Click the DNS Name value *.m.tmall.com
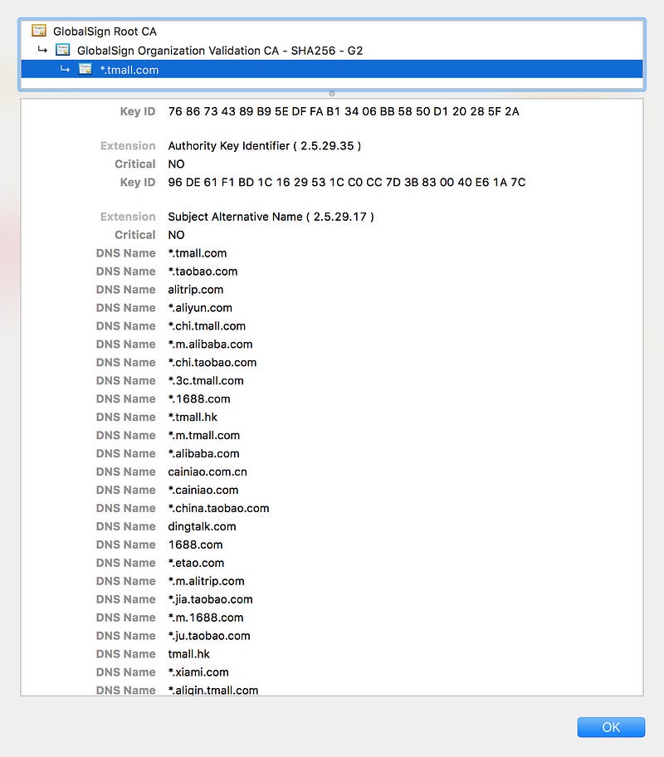664x757 pixels. (204, 436)
